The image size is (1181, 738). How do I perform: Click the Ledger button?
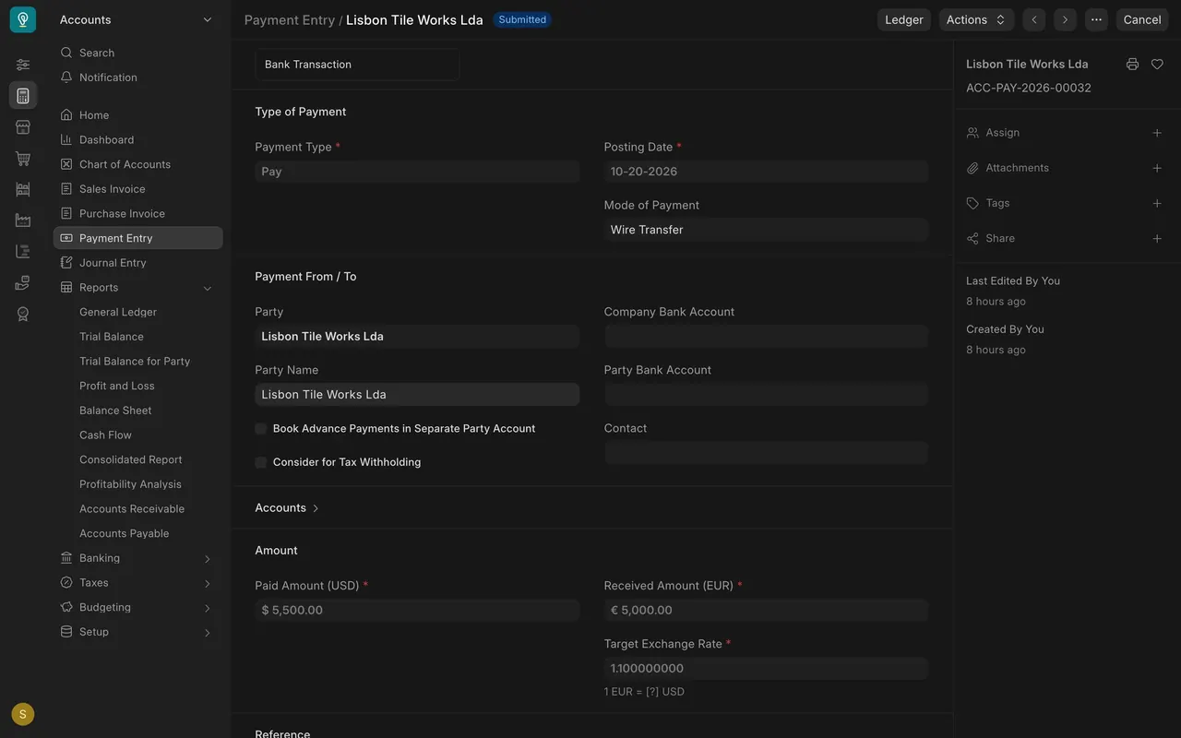point(904,19)
